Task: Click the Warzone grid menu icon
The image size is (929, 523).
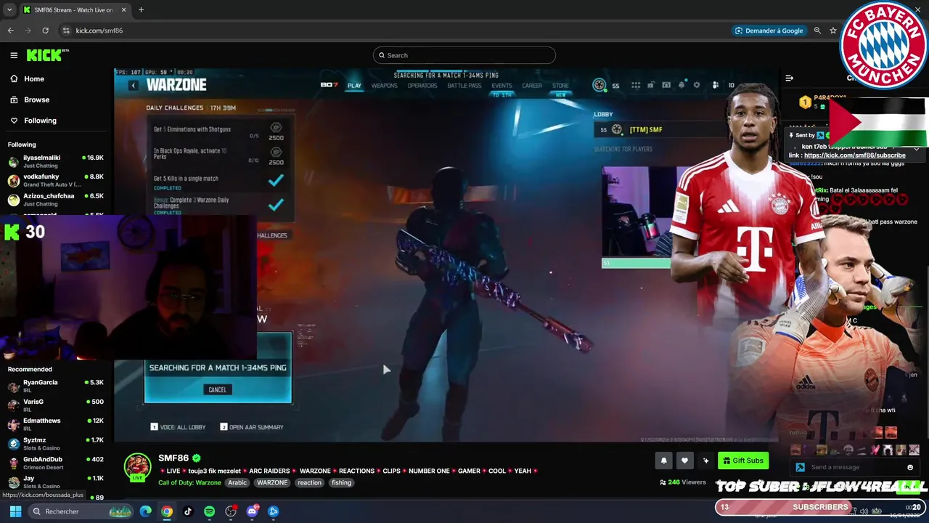Action: 636,85
